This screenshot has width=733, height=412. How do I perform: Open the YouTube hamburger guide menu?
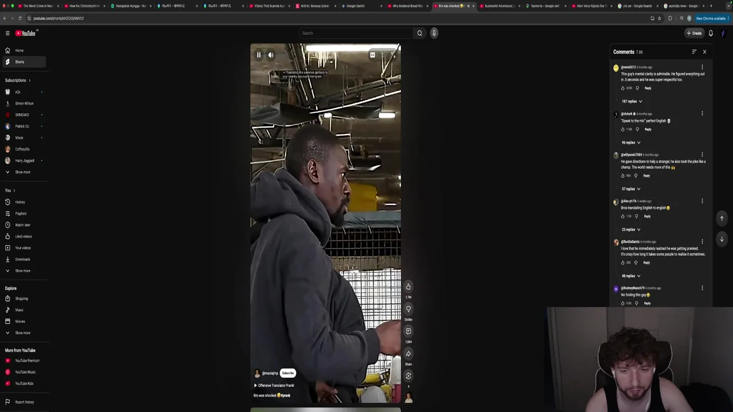click(x=7, y=33)
